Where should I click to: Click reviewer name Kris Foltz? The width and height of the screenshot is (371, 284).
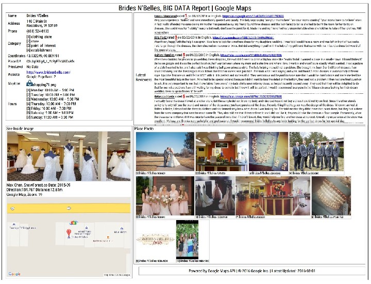[x=160, y=38]
